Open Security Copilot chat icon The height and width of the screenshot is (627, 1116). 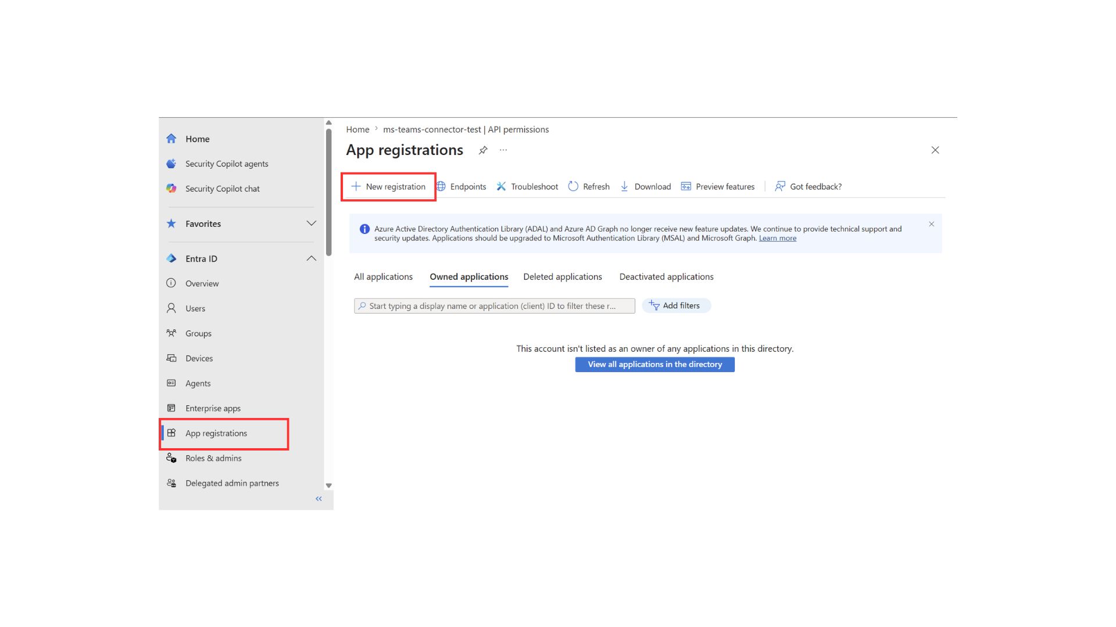pyautogui.click(x=171, y=189)
